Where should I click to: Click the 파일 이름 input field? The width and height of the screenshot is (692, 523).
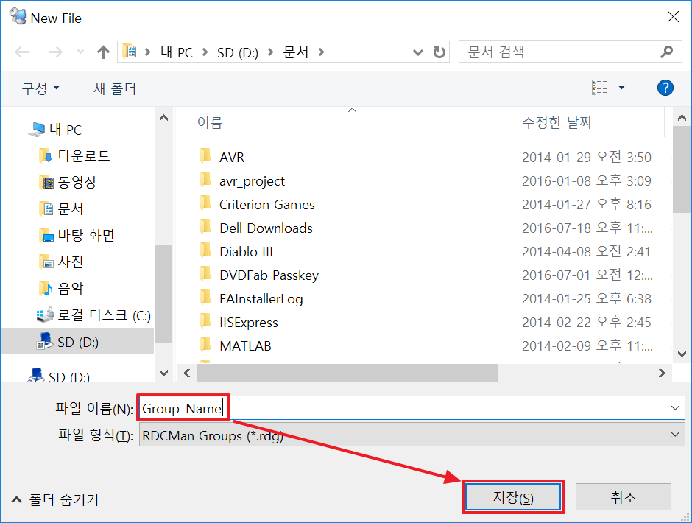442,408
